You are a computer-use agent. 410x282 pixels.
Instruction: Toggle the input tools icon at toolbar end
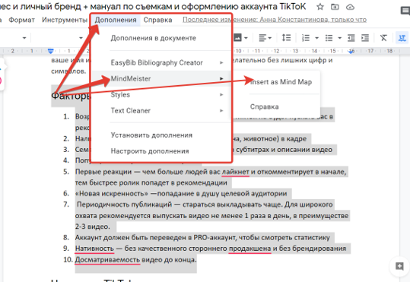(402, 38)
